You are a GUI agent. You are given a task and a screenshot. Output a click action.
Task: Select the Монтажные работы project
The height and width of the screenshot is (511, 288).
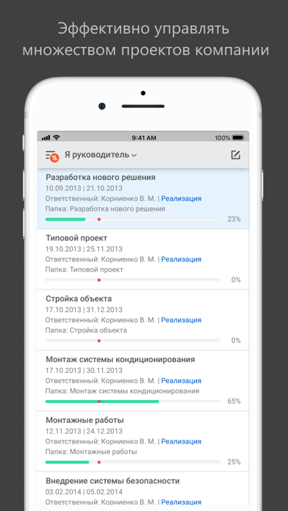(x=143, y=441)
